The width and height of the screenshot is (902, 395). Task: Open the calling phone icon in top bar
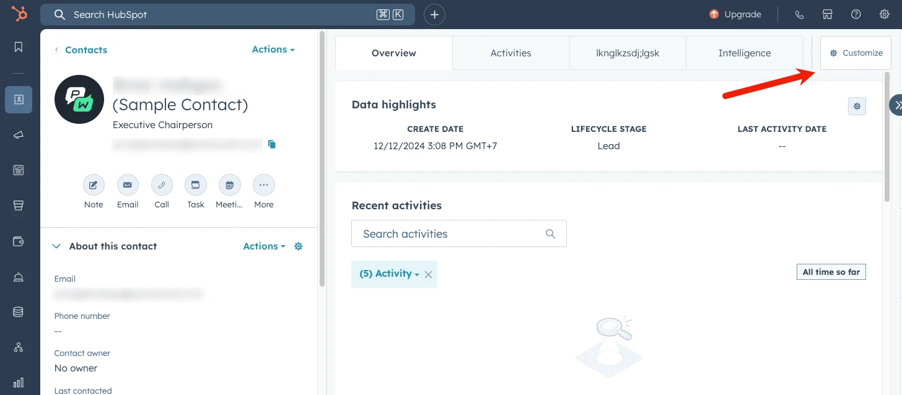pyautogui.click(x=799, y=14)
